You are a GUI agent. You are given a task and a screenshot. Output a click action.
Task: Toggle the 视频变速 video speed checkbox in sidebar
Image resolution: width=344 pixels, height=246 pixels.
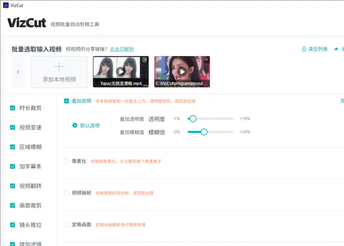[12, 128]
